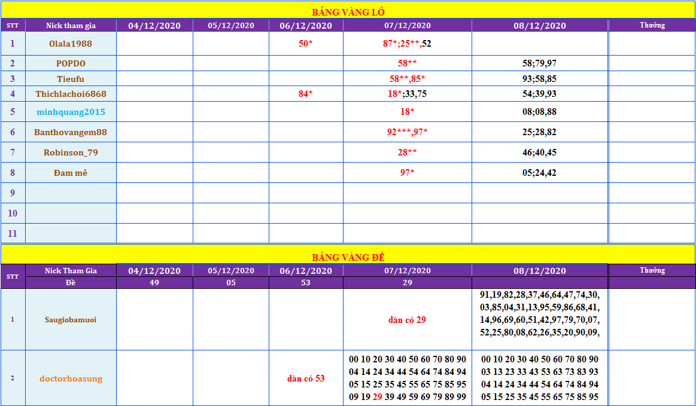Click the 'STT' header in the Đề table
Screen dimensions: 696x406
pos(13,276)
